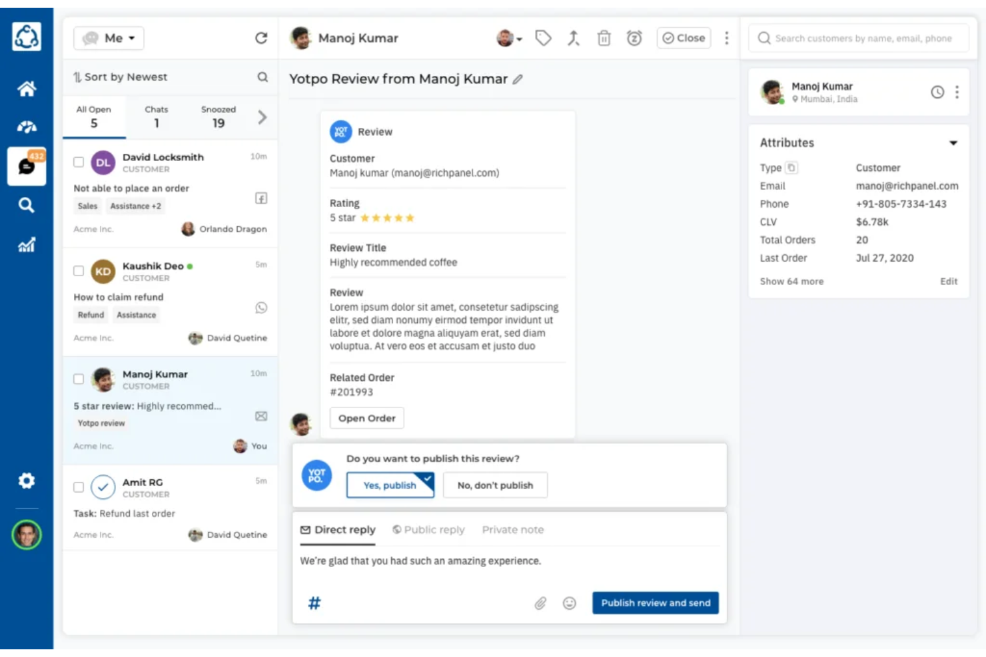Open the assignee avatar dropdown in the header
This screenshot has width=986, height=657.
click(x=508, y=38)
